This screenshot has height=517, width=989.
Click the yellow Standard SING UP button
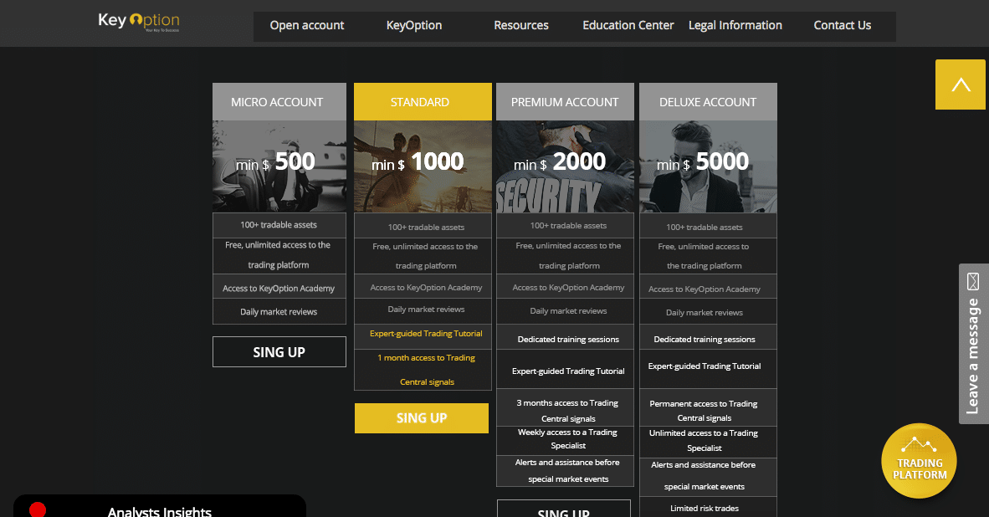[422, 418]
